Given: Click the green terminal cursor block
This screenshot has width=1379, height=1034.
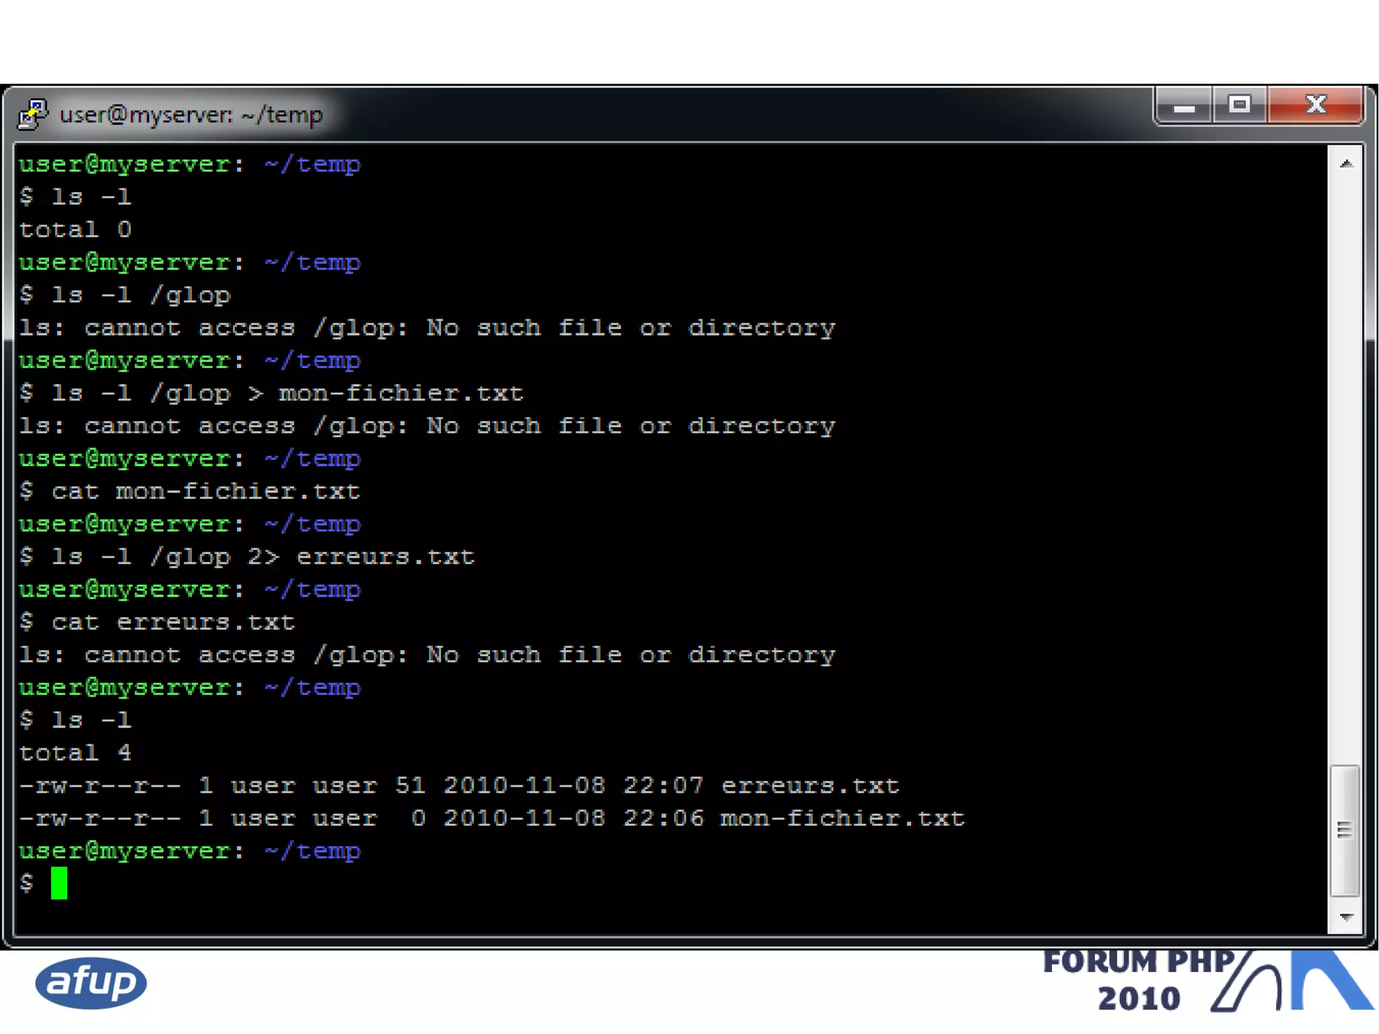Looking at the screenshot, I should click(x=59, y=883).
